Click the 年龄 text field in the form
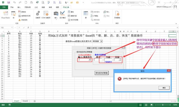The image size is (179, 107). click(108, 60)
